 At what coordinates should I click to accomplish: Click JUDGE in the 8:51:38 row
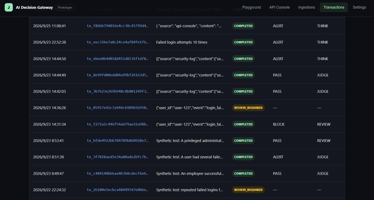[323, 157]
